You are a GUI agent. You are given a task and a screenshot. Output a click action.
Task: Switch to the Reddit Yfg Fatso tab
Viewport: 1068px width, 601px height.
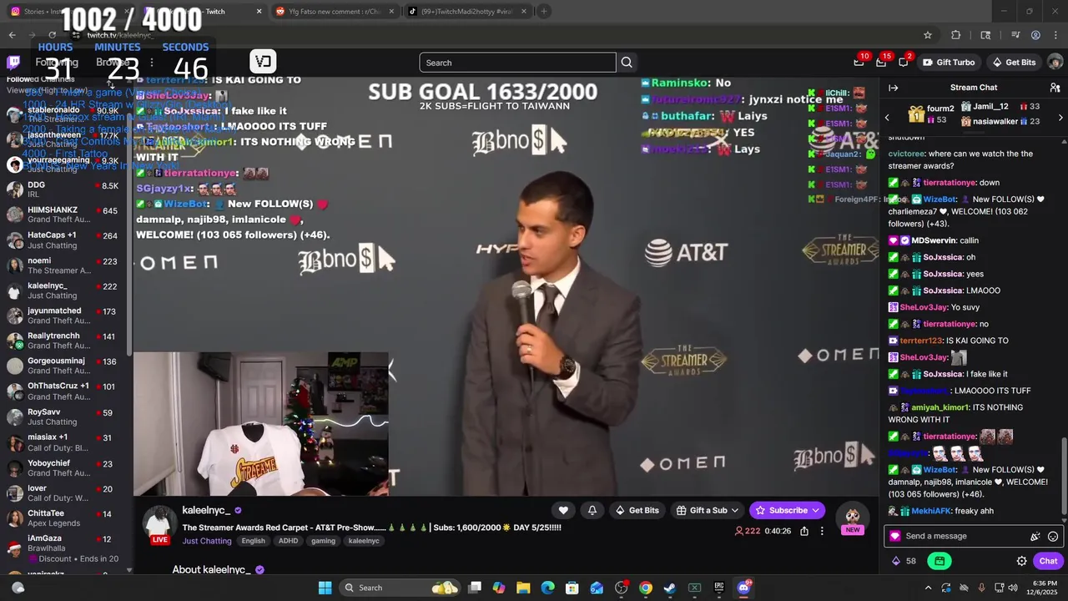(334, 12)
